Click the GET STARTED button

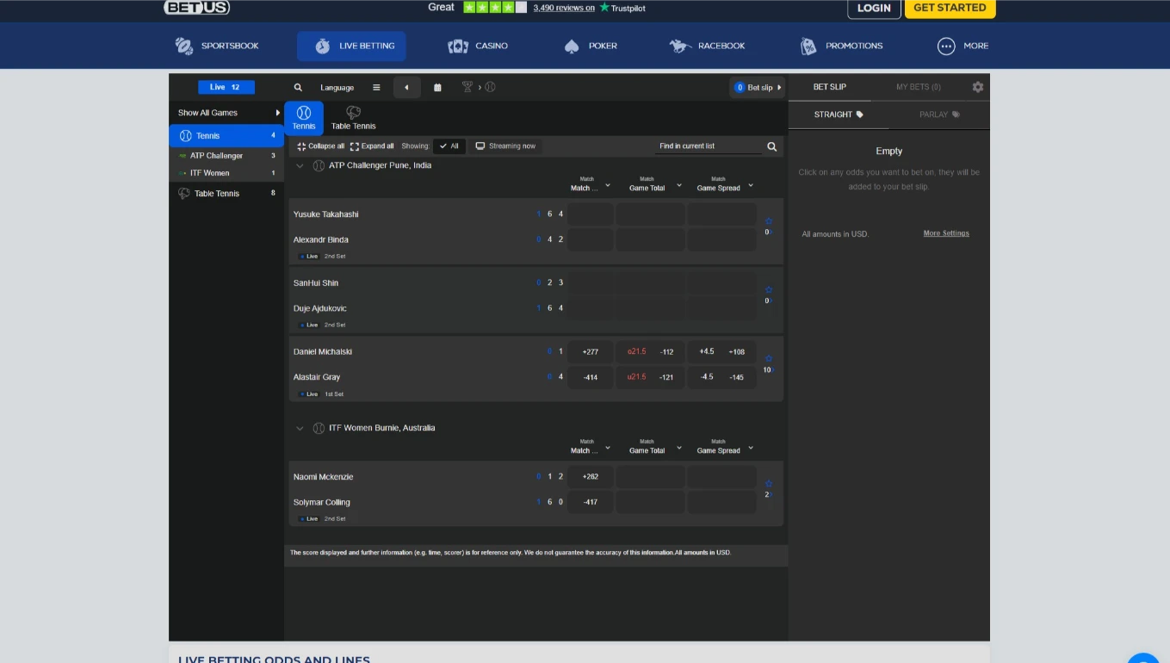(950, 9)
